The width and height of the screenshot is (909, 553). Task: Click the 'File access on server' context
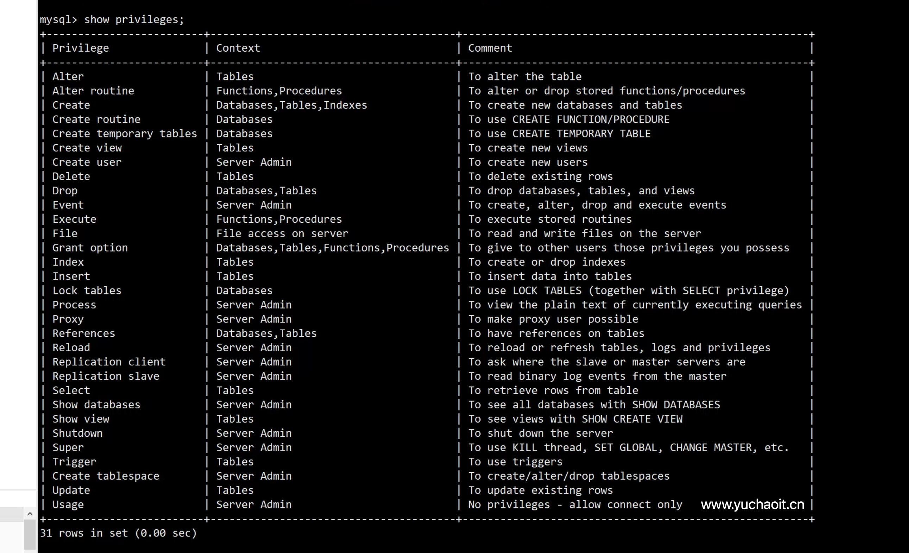pos(282,233)
